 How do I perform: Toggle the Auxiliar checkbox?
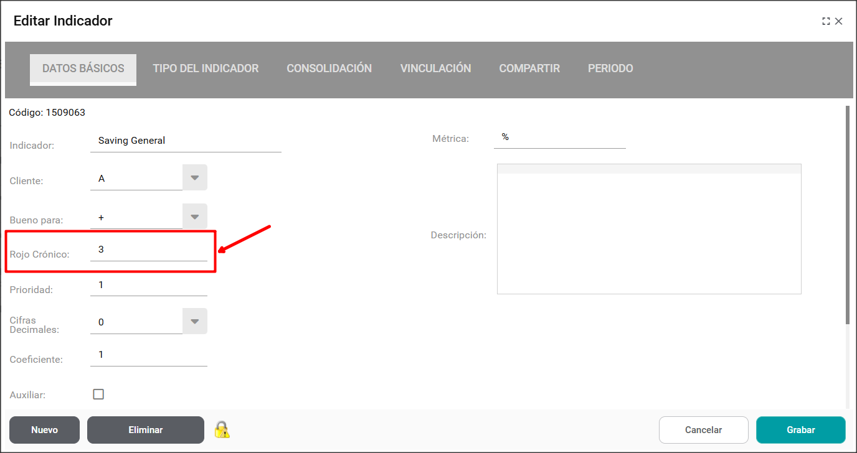[x=98, y=394]
